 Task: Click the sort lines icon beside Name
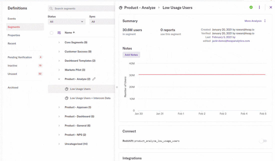[x=59, y=33]
